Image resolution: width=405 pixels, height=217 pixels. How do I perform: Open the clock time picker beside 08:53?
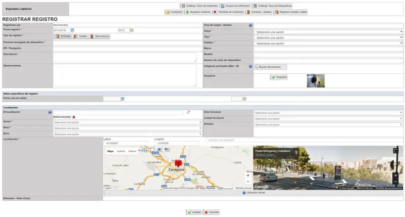pos(132,30)
